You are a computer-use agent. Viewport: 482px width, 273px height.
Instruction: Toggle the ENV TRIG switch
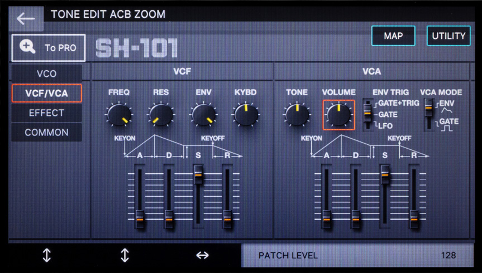tap(368, 114)
